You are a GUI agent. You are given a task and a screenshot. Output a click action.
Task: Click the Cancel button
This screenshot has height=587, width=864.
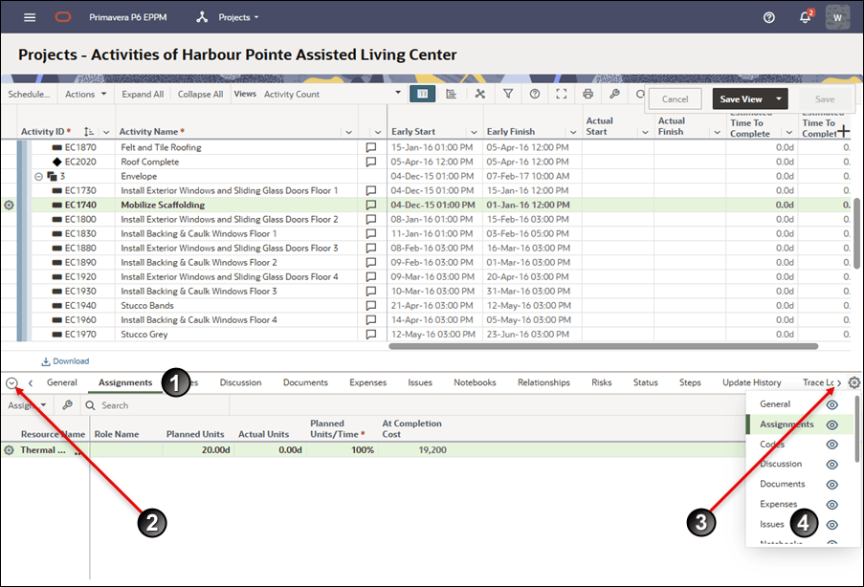675,99
